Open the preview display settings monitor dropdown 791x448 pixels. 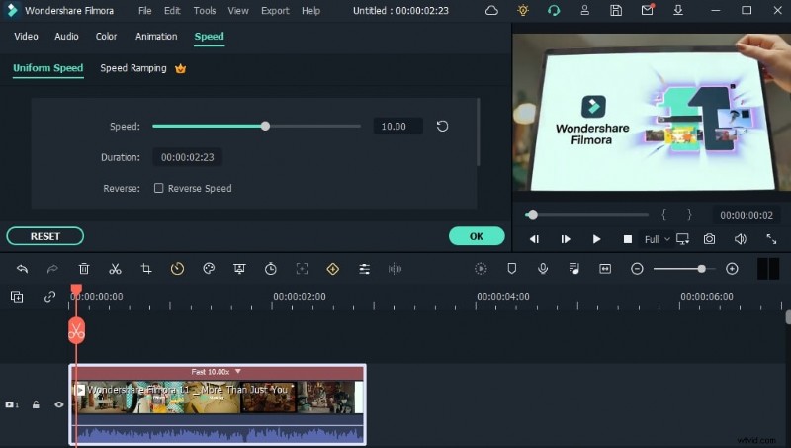[682, 239]
